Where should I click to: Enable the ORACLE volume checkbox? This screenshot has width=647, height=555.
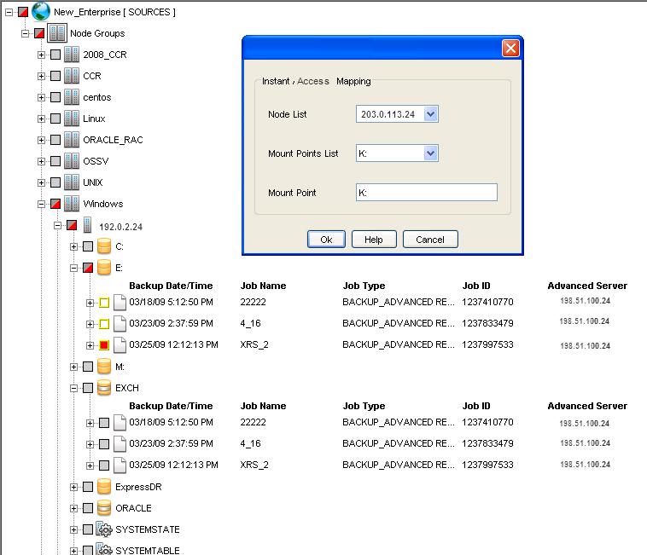point(88,508)
